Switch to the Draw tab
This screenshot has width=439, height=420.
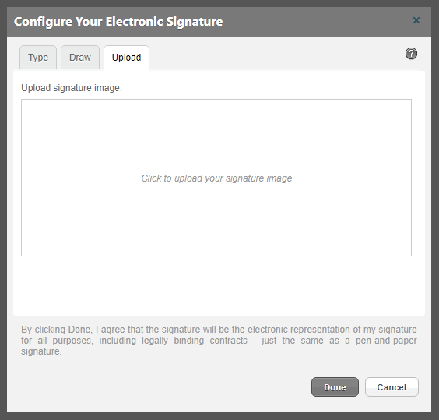pos(80,58)
